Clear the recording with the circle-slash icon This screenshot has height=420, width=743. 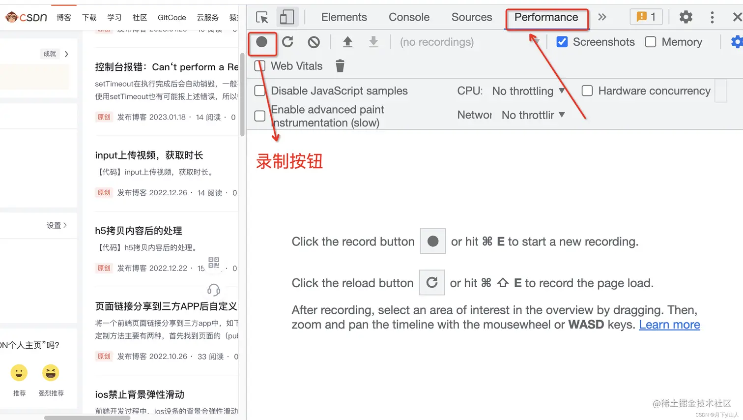pyautogui.click(x=314, y=42)
